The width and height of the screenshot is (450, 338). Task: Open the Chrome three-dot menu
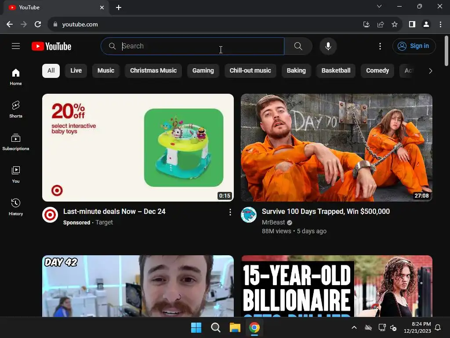[x=440, y=25]
